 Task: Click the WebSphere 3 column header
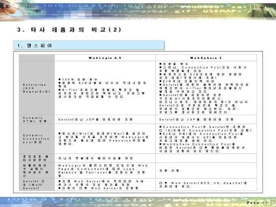pos(206,58)
